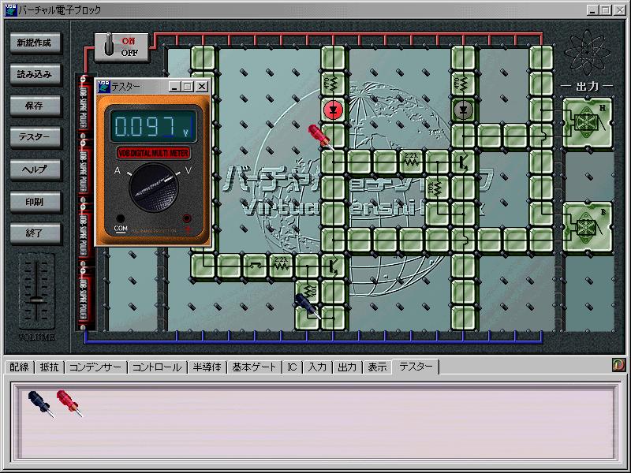Click the 2.2k resistor in the middle row
This screenshot has height=473, width=631.
pos(411,162)
